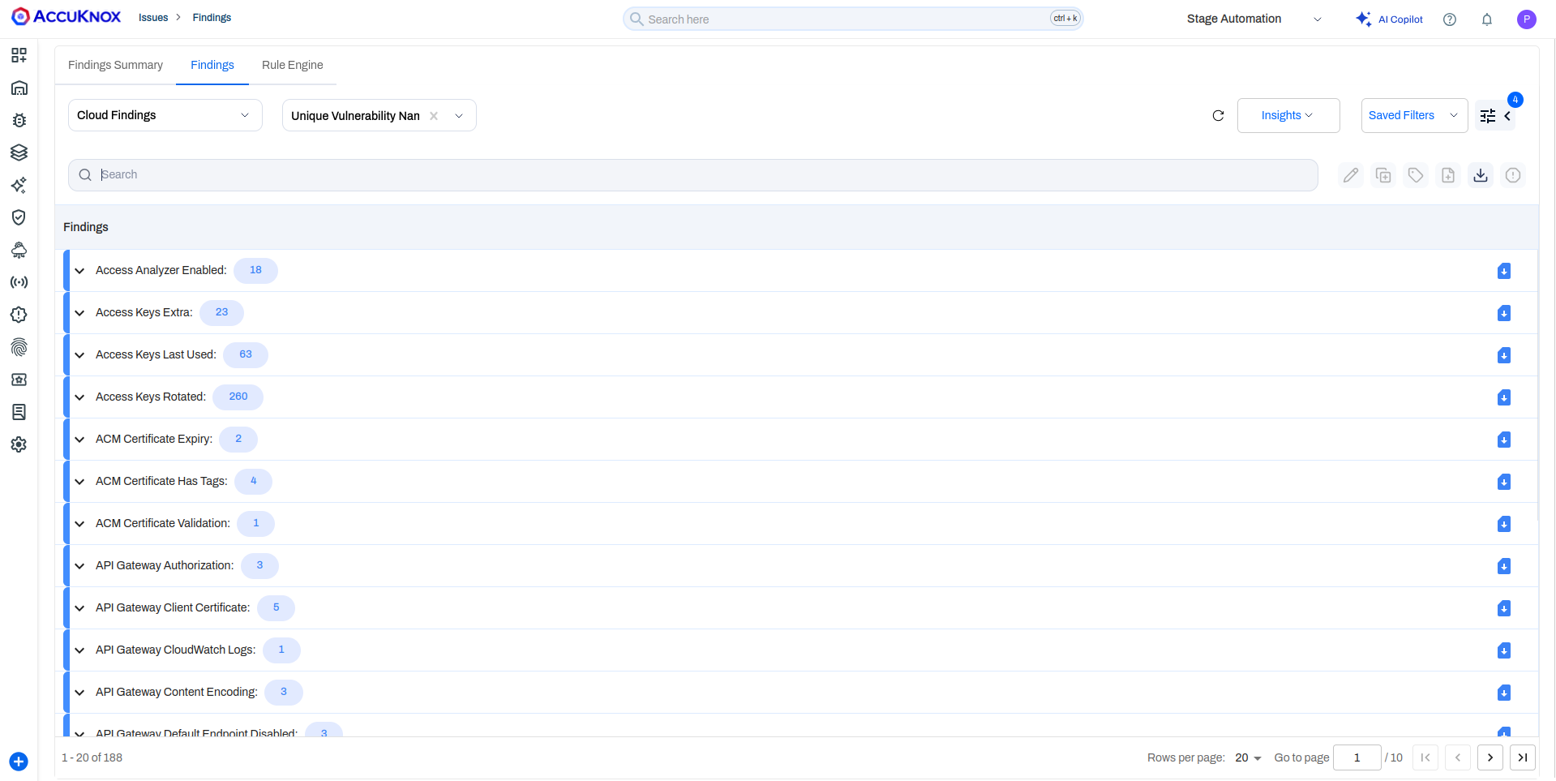Click the findings search field
The image size is (1556, 781).
(693, 175)
